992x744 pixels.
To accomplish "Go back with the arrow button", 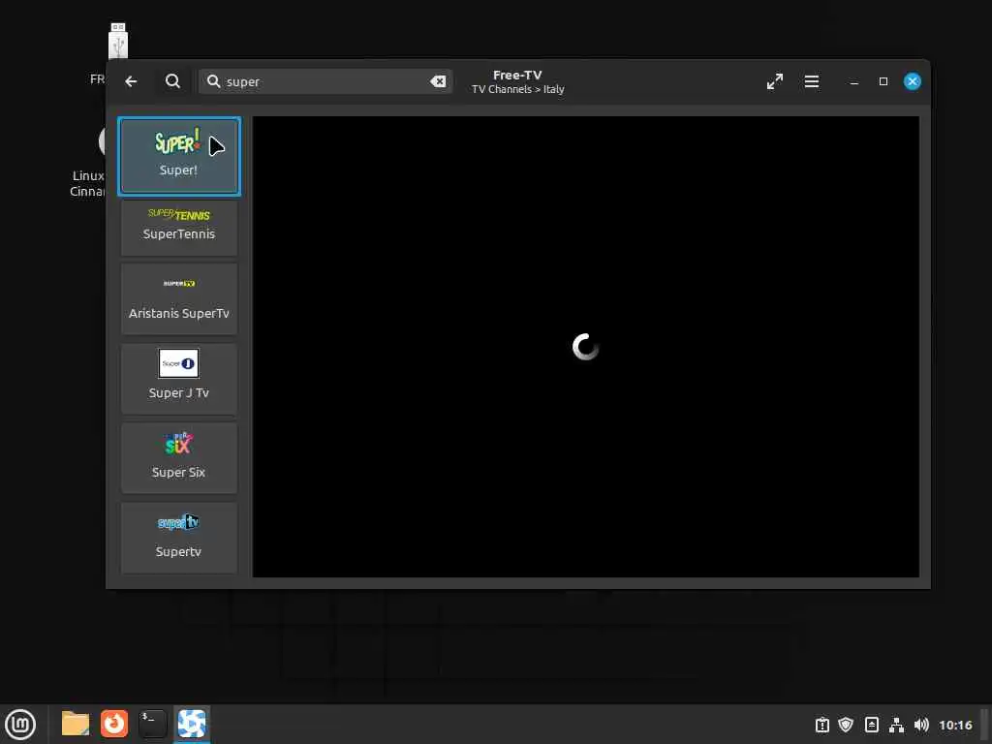I will click(x=131, y=81).
